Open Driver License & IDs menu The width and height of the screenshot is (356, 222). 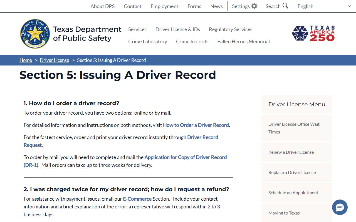tap(178, 29)
